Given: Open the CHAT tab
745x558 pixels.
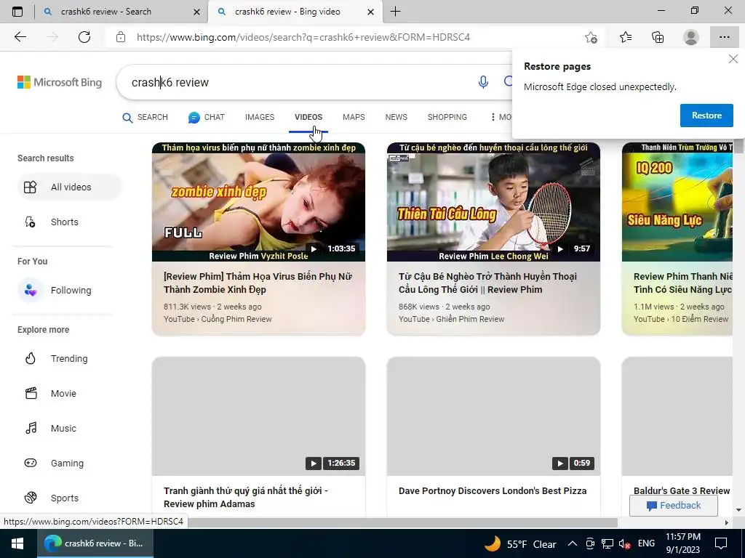Looking at the screenshot, I should click(x=206, y=117).
